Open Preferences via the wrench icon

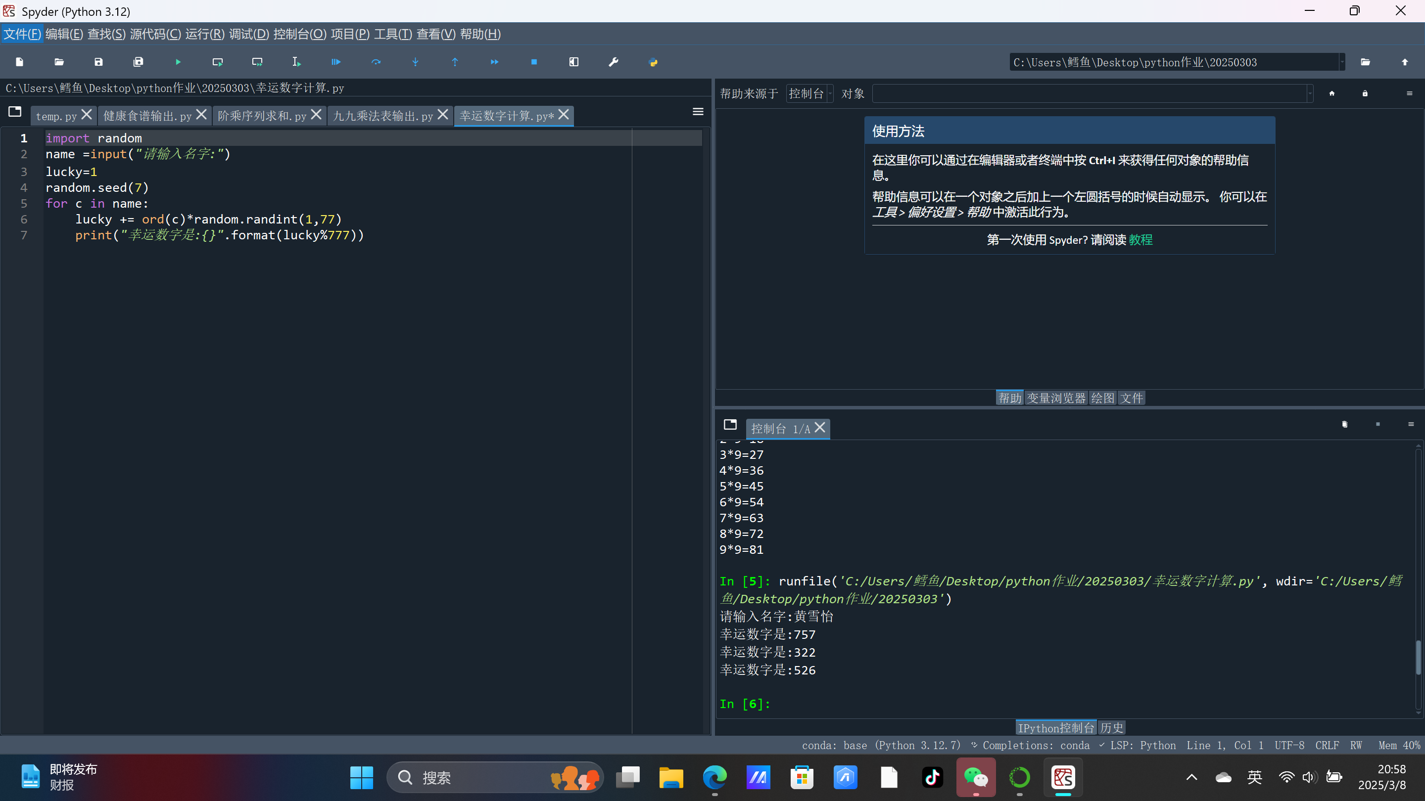click(613, 62)
